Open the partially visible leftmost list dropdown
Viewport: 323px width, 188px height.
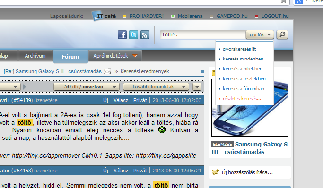click(x=10, y=86)
